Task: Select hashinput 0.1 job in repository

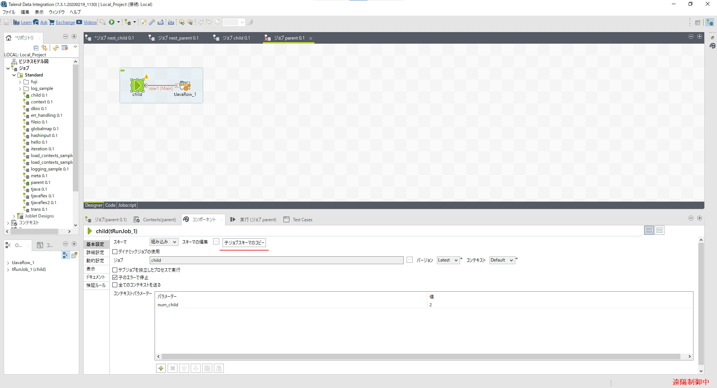Action: click(44, 135)
